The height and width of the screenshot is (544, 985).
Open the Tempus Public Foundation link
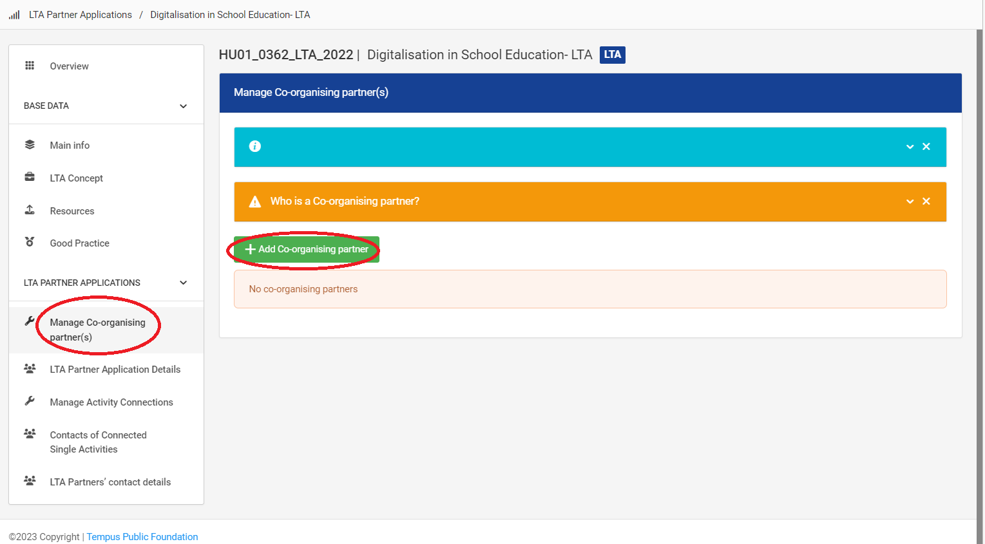[x=142, y=537]
